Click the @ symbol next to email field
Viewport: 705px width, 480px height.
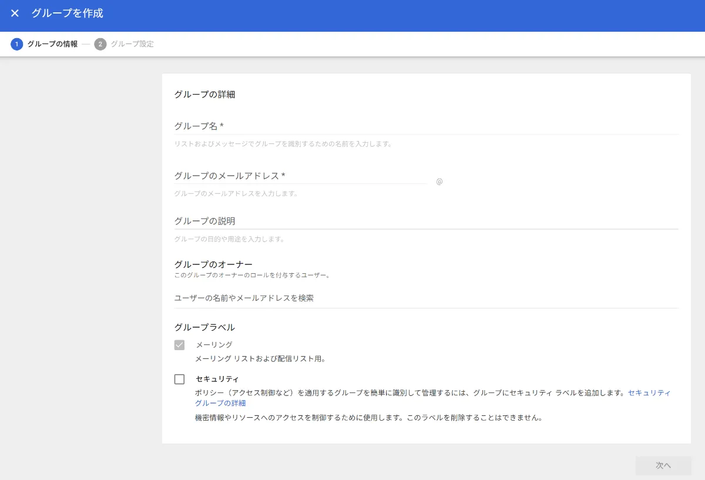438,182
